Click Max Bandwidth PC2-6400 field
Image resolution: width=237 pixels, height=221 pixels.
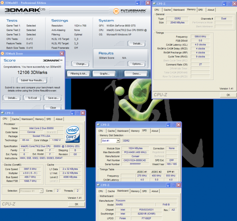coord(135,152)
